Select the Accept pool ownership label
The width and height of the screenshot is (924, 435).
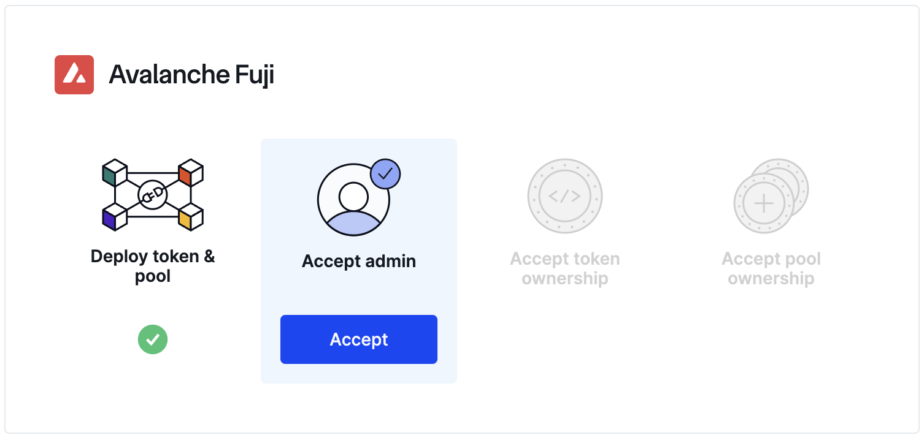pyautogui.click(x=771, y=268)
